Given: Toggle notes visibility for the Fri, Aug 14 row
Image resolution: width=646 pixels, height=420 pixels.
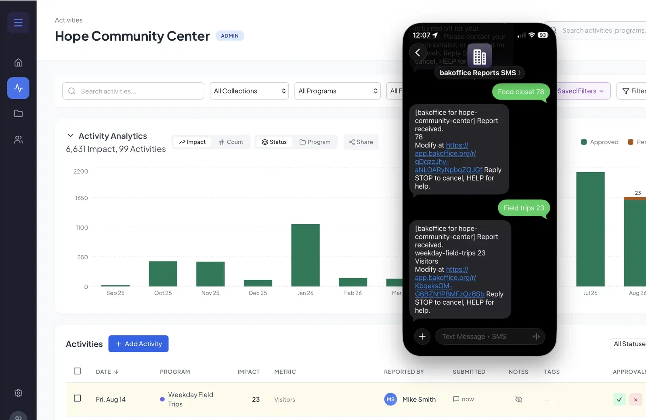Looking at the screenshot, I should (x=519, y=399).
